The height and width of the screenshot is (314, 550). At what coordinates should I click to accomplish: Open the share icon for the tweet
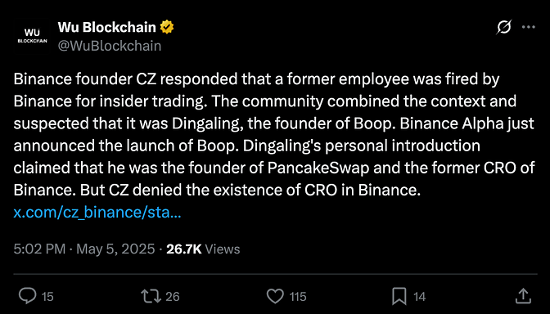pyautogui.click(x=523, y=296)
